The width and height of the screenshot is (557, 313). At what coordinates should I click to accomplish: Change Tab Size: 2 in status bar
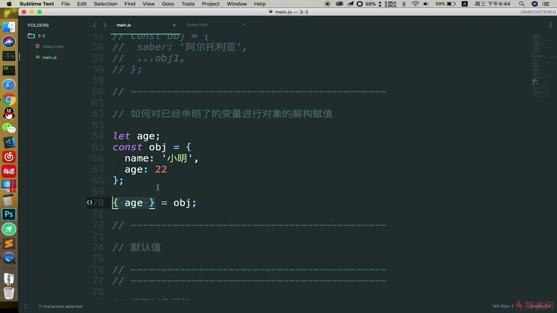(502, 306)
